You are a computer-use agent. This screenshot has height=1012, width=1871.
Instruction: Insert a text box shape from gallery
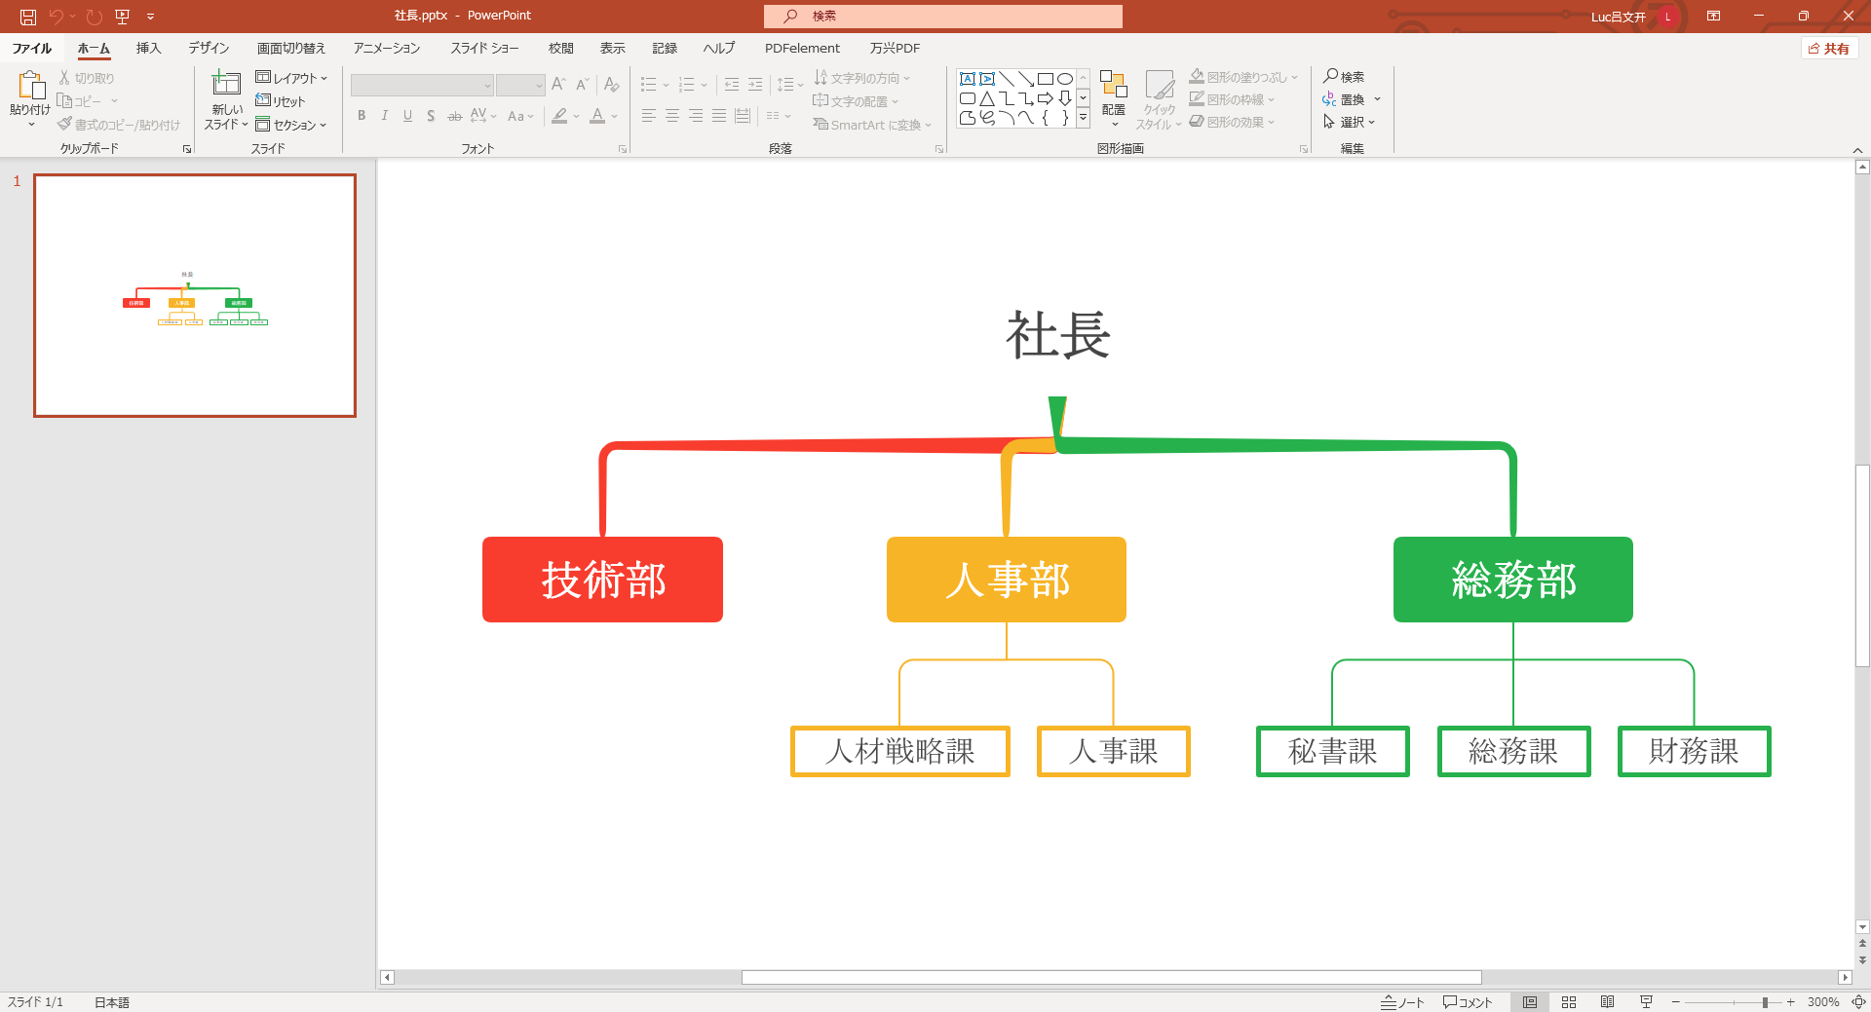coord(967,79)
